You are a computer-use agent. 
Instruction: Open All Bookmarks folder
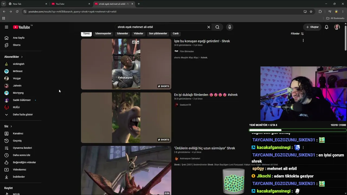pos(335,18)
